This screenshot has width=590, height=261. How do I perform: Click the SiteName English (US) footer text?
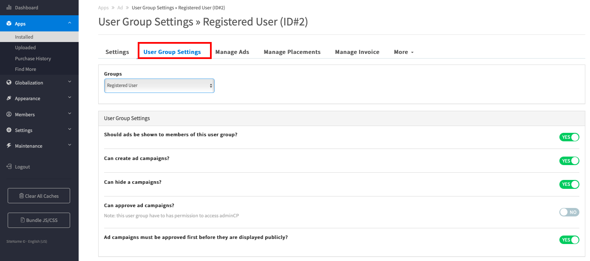27,241
